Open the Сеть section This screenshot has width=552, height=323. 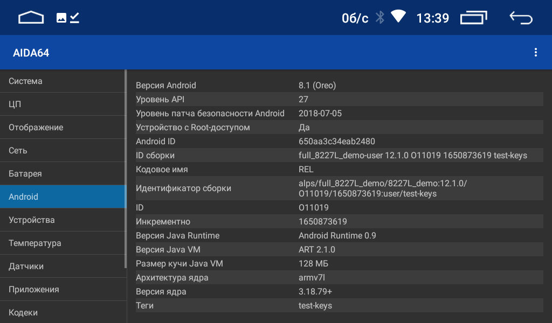[63, 151]
